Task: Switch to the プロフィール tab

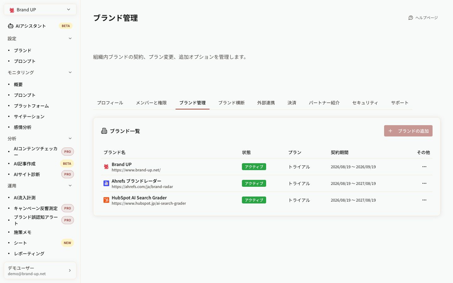Action: pos(110,103)
